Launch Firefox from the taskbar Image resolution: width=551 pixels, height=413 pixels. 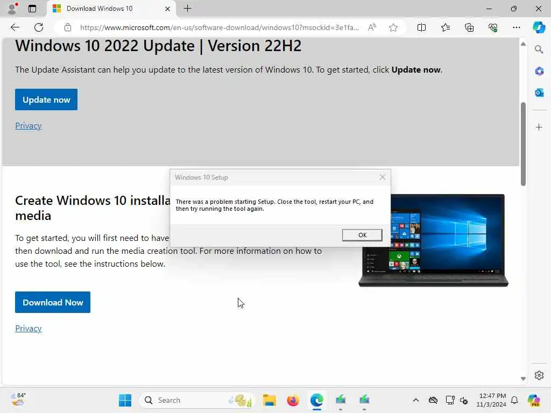tap(293, 400)
